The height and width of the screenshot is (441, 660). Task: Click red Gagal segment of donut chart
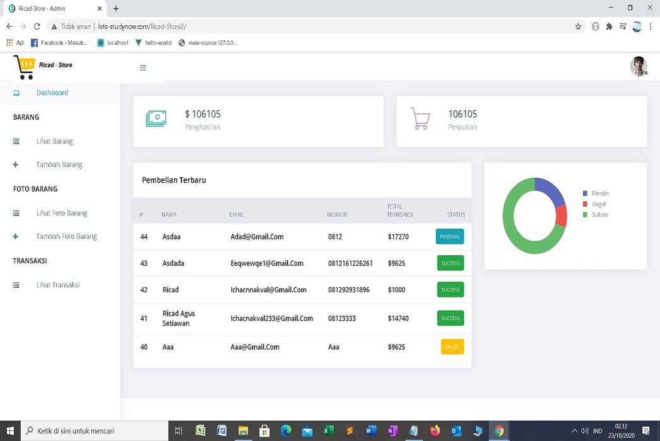tap(562, 215)
